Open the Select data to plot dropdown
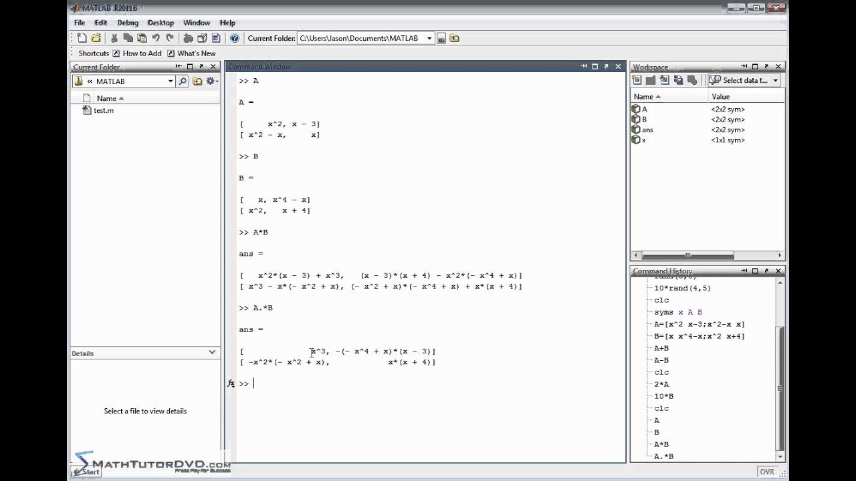This screenshot has height=481, width=856. (x=744, y=80)
